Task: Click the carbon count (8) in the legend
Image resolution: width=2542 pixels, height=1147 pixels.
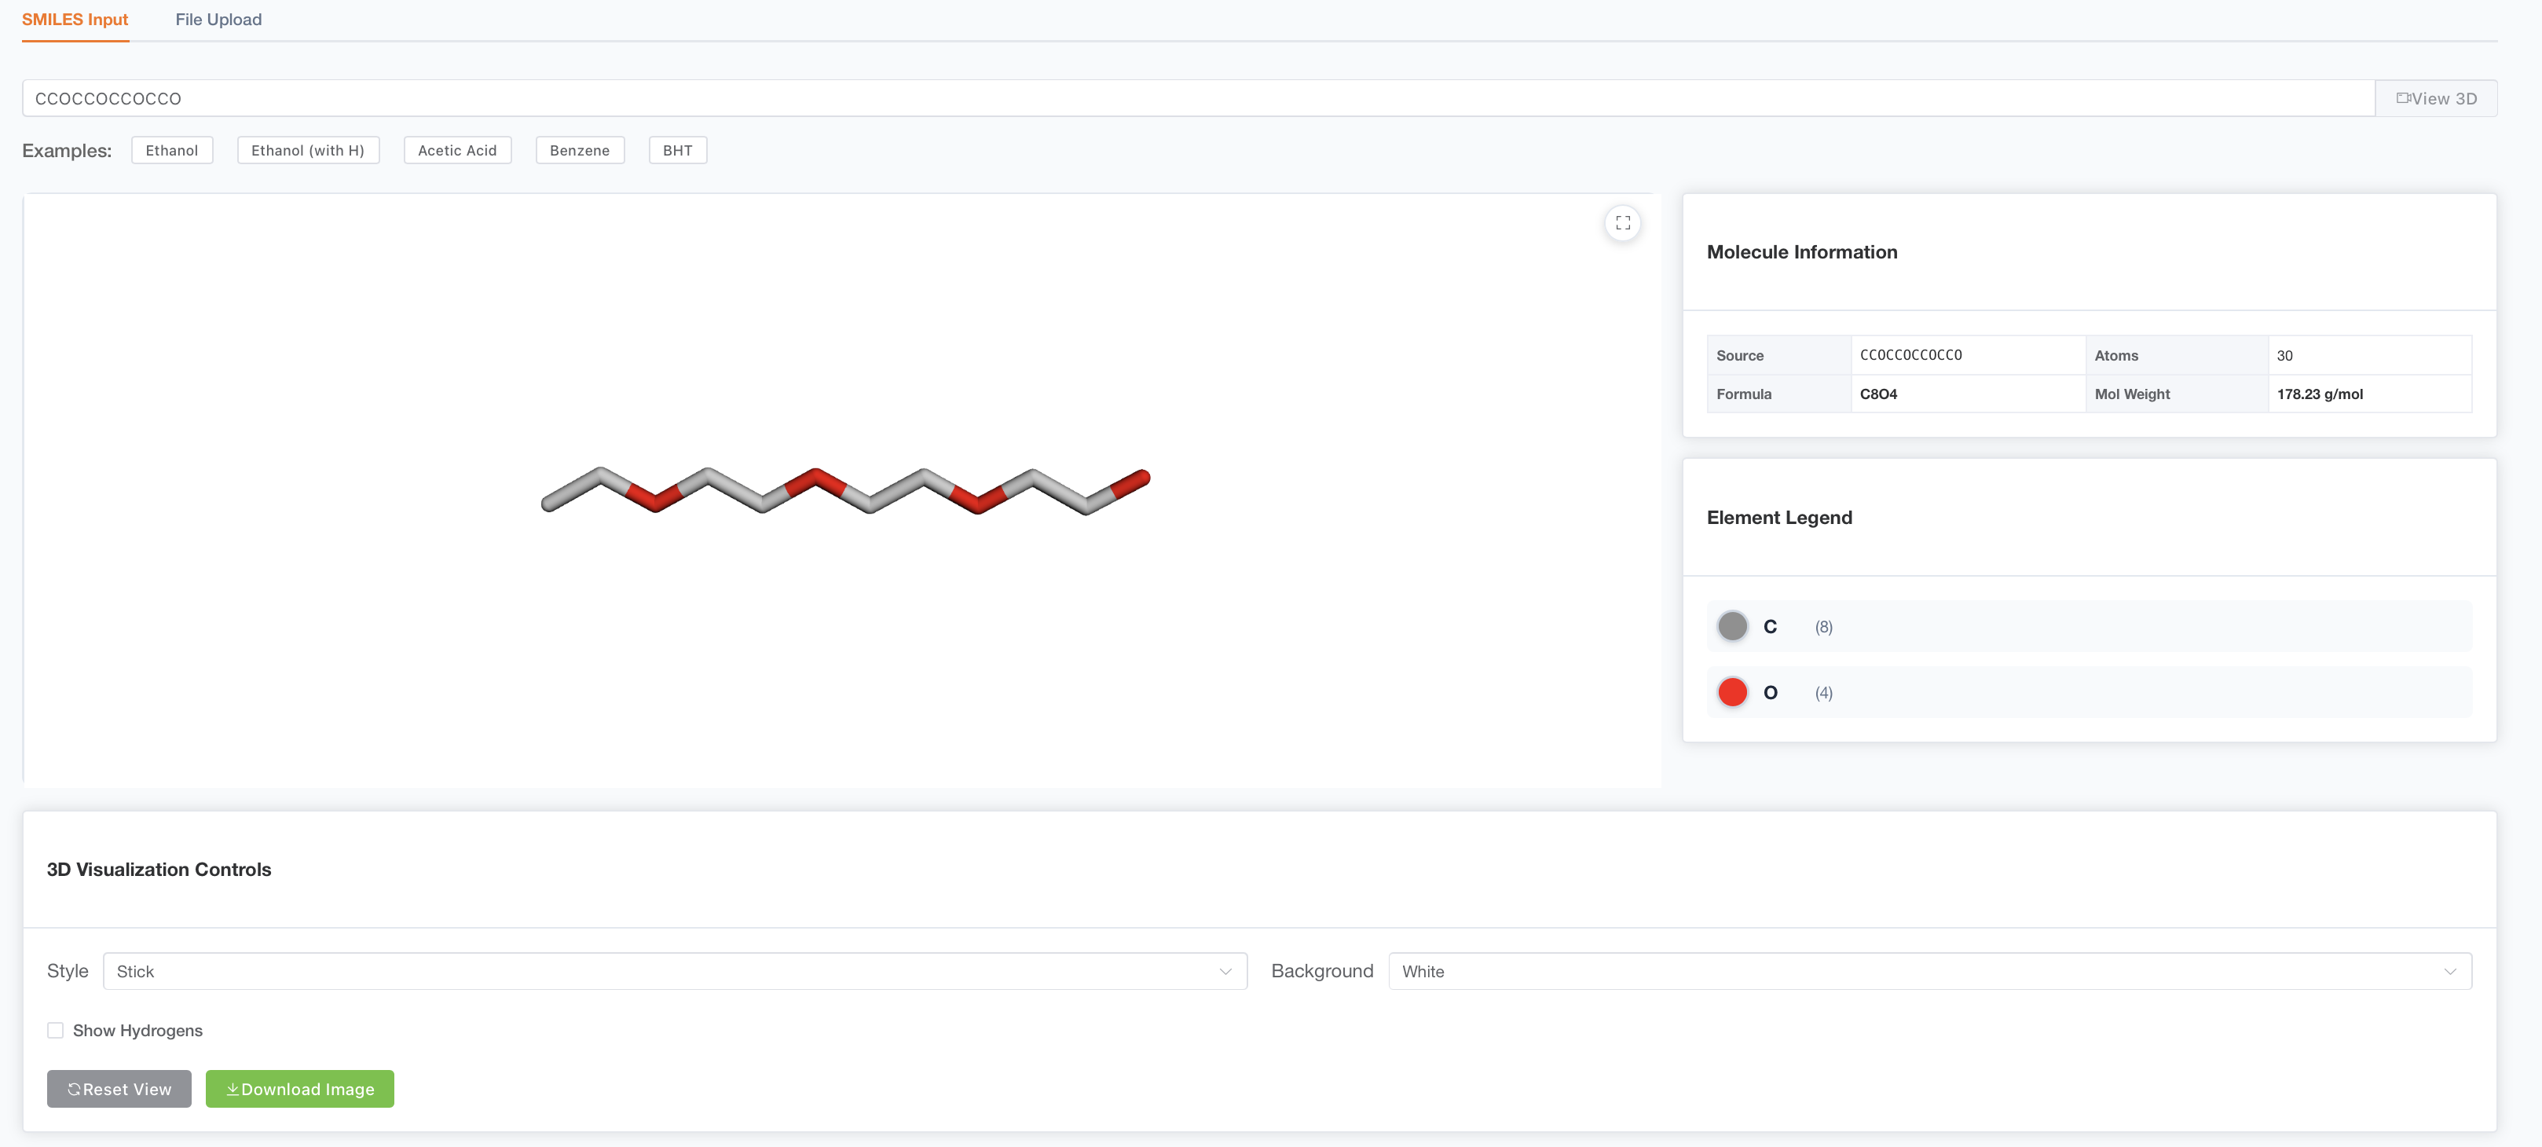Action: tap(1823, 627)
